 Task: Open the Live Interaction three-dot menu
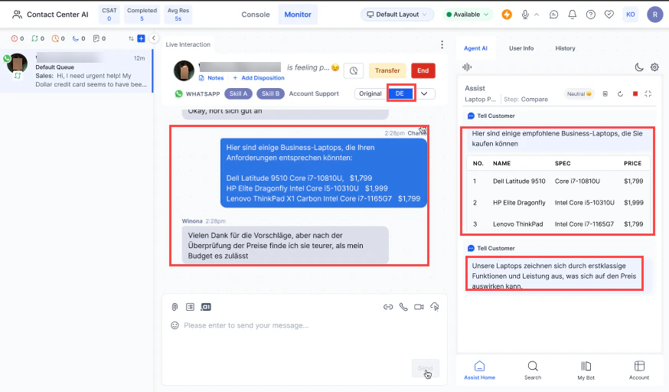coord(442,44)
